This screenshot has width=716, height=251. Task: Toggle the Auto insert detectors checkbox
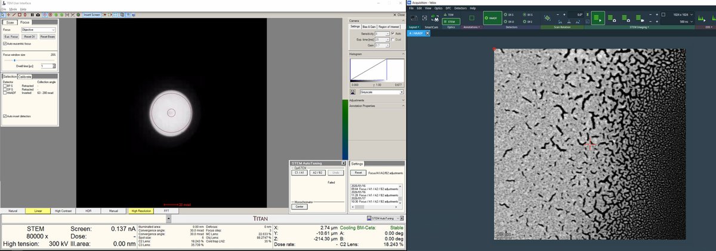point(5,116)
